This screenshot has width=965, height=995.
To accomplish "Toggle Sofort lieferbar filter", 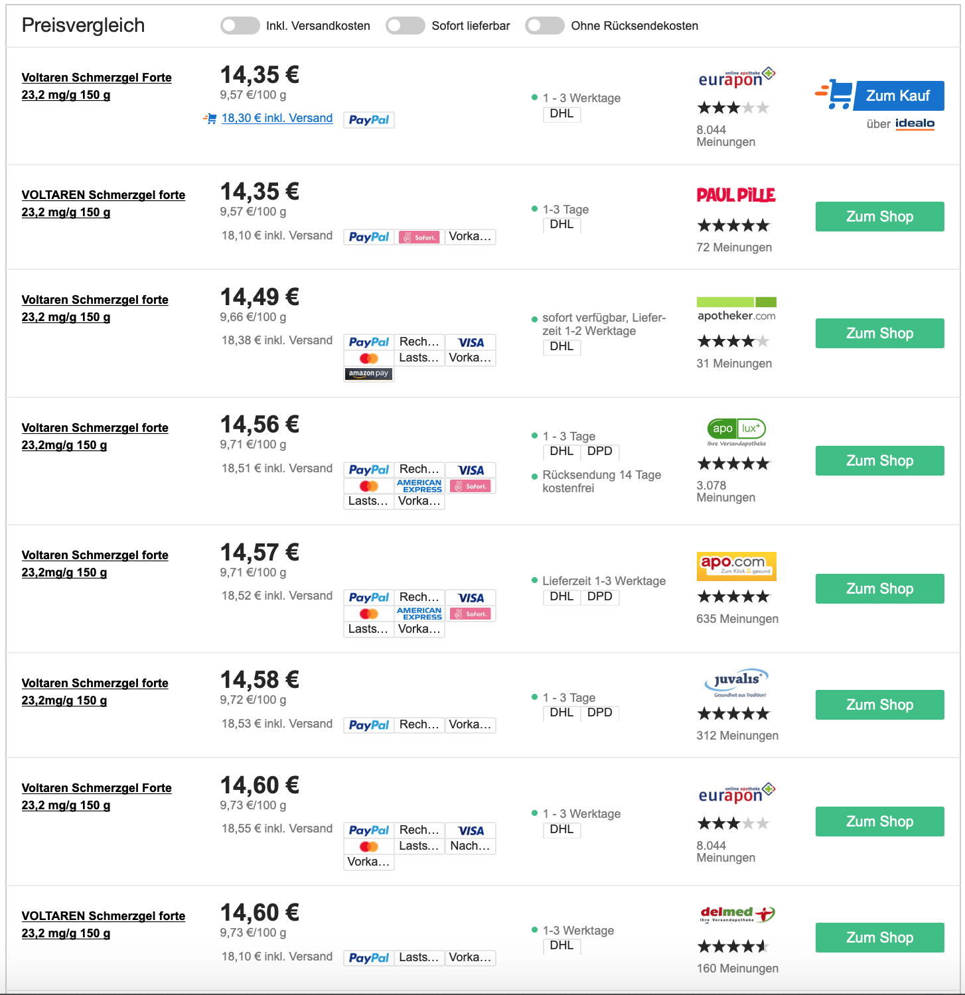I will coord(406,26).
